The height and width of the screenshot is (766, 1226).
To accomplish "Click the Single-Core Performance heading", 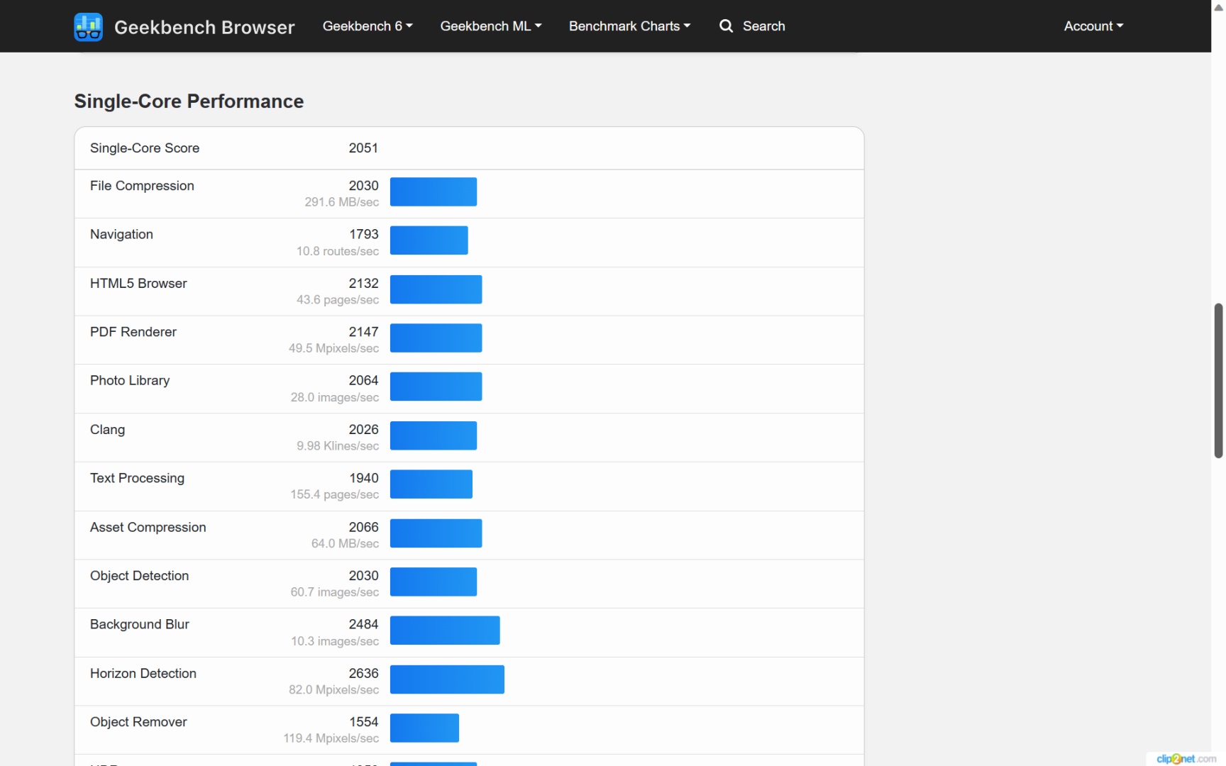I will (x=189, y=101).
